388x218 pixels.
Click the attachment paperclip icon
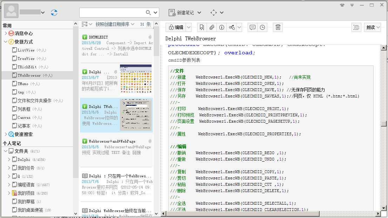coord(212,27)
